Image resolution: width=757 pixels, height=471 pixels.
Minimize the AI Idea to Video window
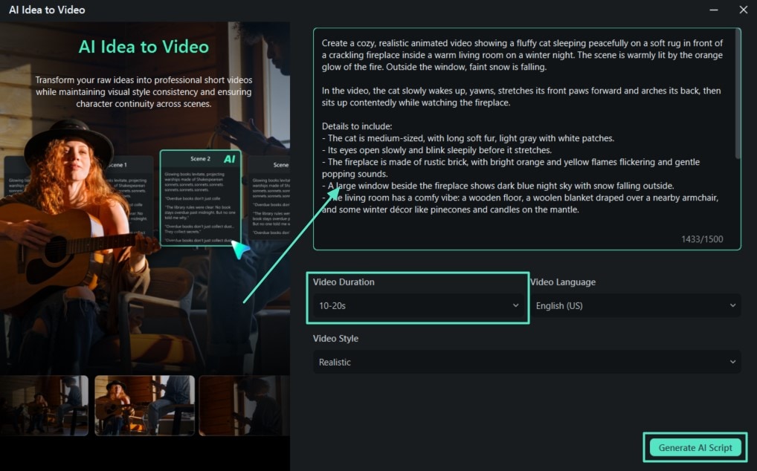714,10
